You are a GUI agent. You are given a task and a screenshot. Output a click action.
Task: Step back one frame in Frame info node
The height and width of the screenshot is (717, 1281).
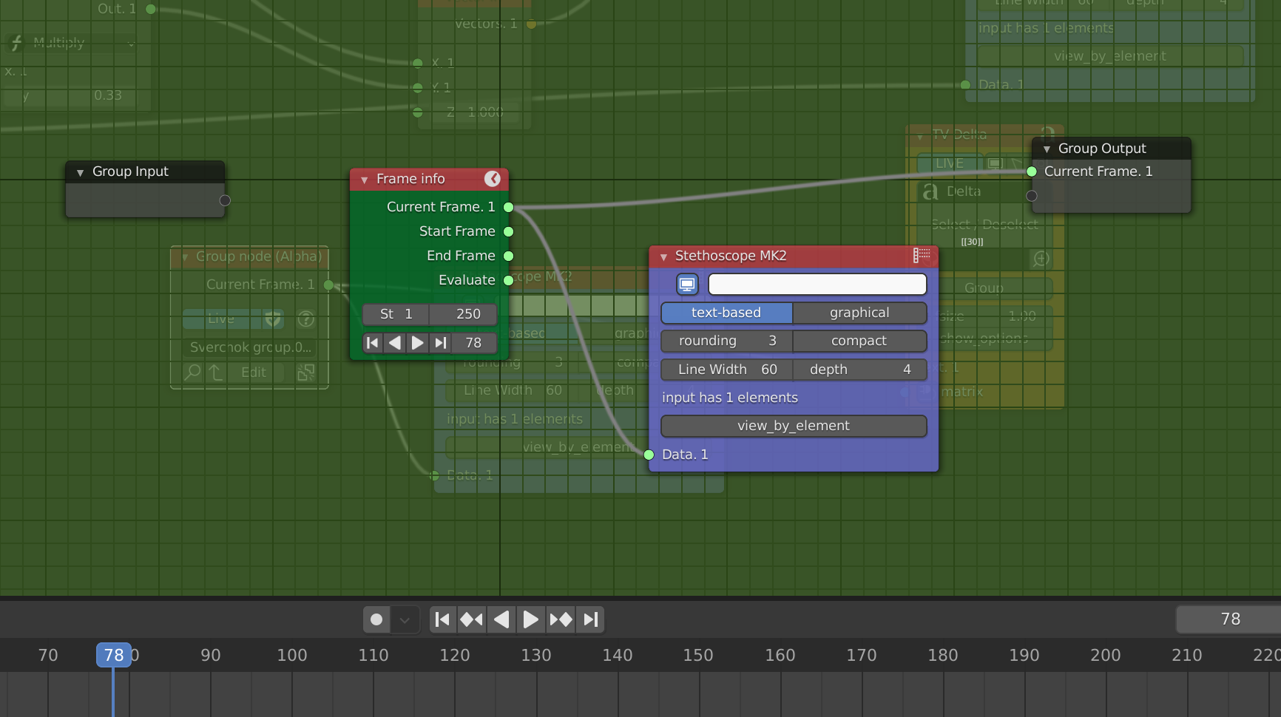click(395, 343)
